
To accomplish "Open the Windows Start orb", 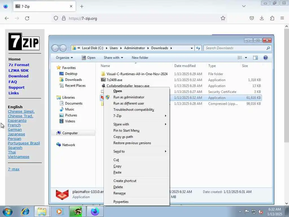I will [x=8, y=211].
